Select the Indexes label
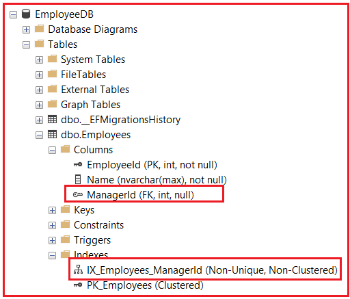 click(x=91, y=254)
